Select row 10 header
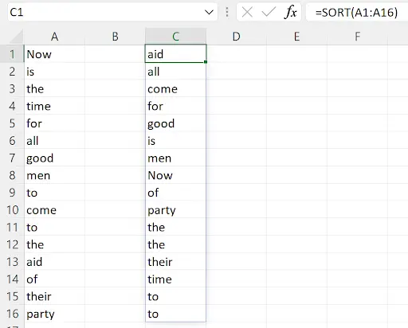 point(12,209)
